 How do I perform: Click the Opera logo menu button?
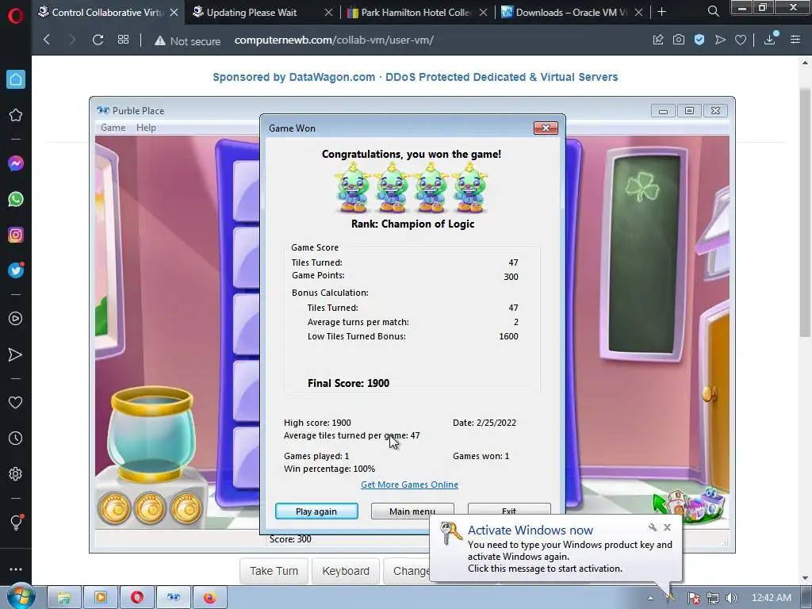click(16, 16)
